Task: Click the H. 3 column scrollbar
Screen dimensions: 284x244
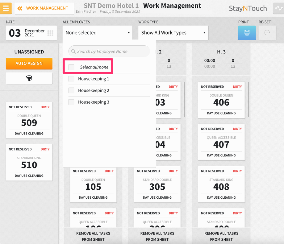Action: pos(248,99)
